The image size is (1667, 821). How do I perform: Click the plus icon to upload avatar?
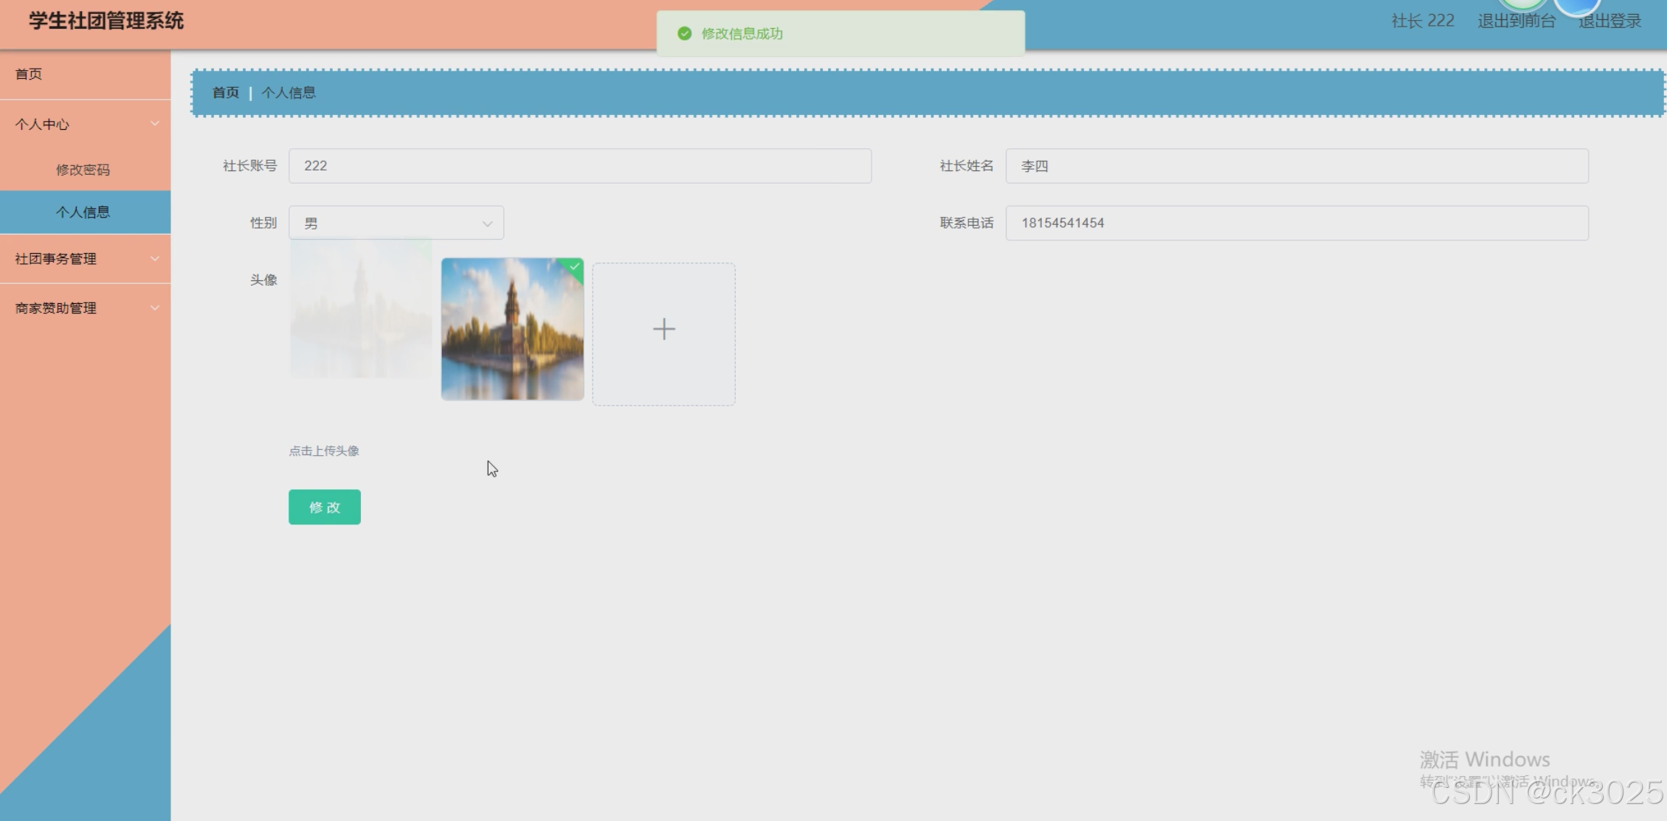pyautogui.click(x=663, y=330)
